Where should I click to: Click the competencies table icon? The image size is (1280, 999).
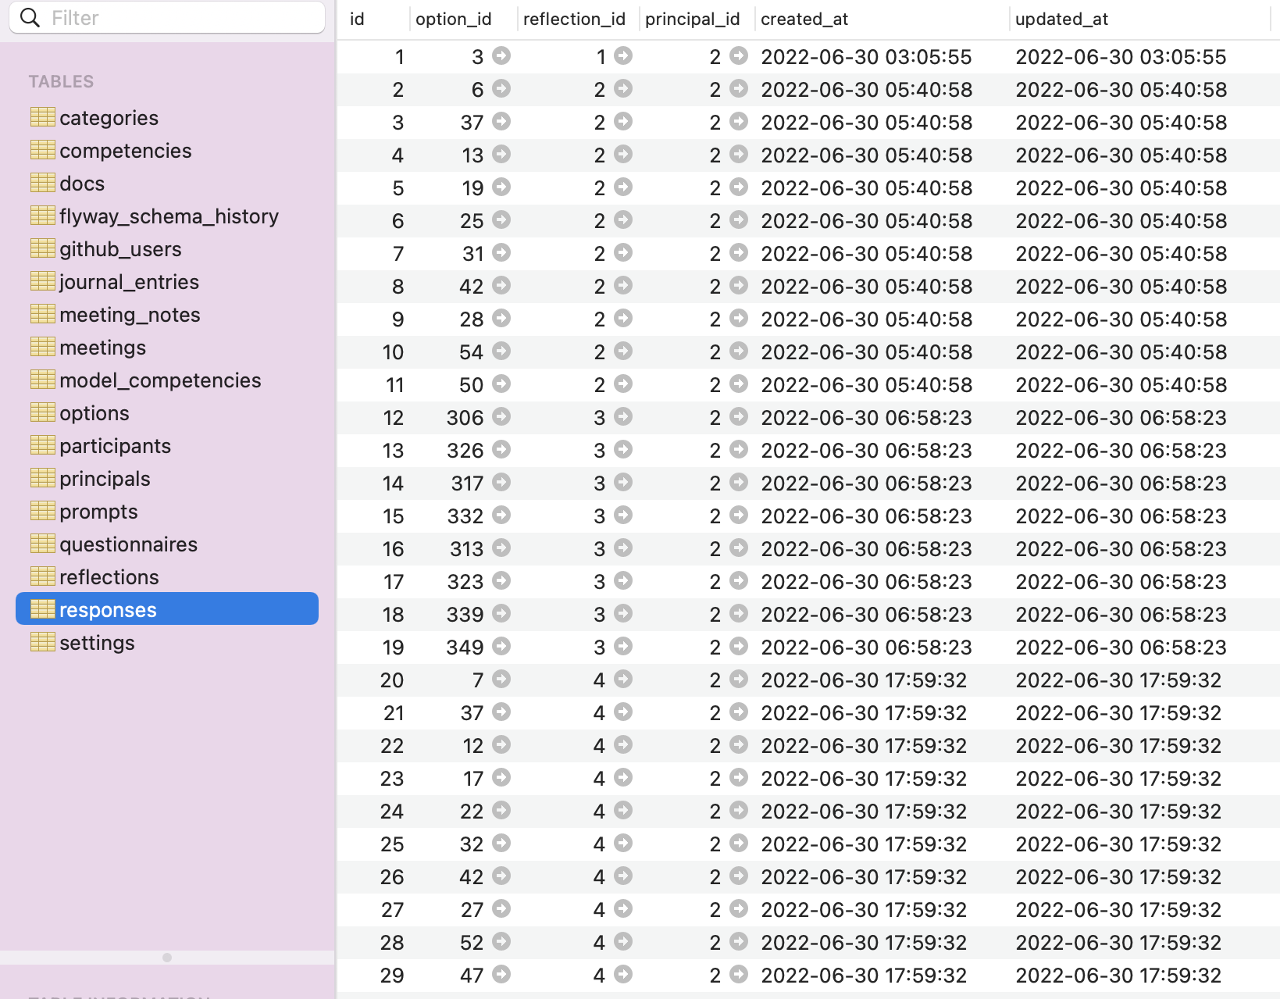[42, 149]
